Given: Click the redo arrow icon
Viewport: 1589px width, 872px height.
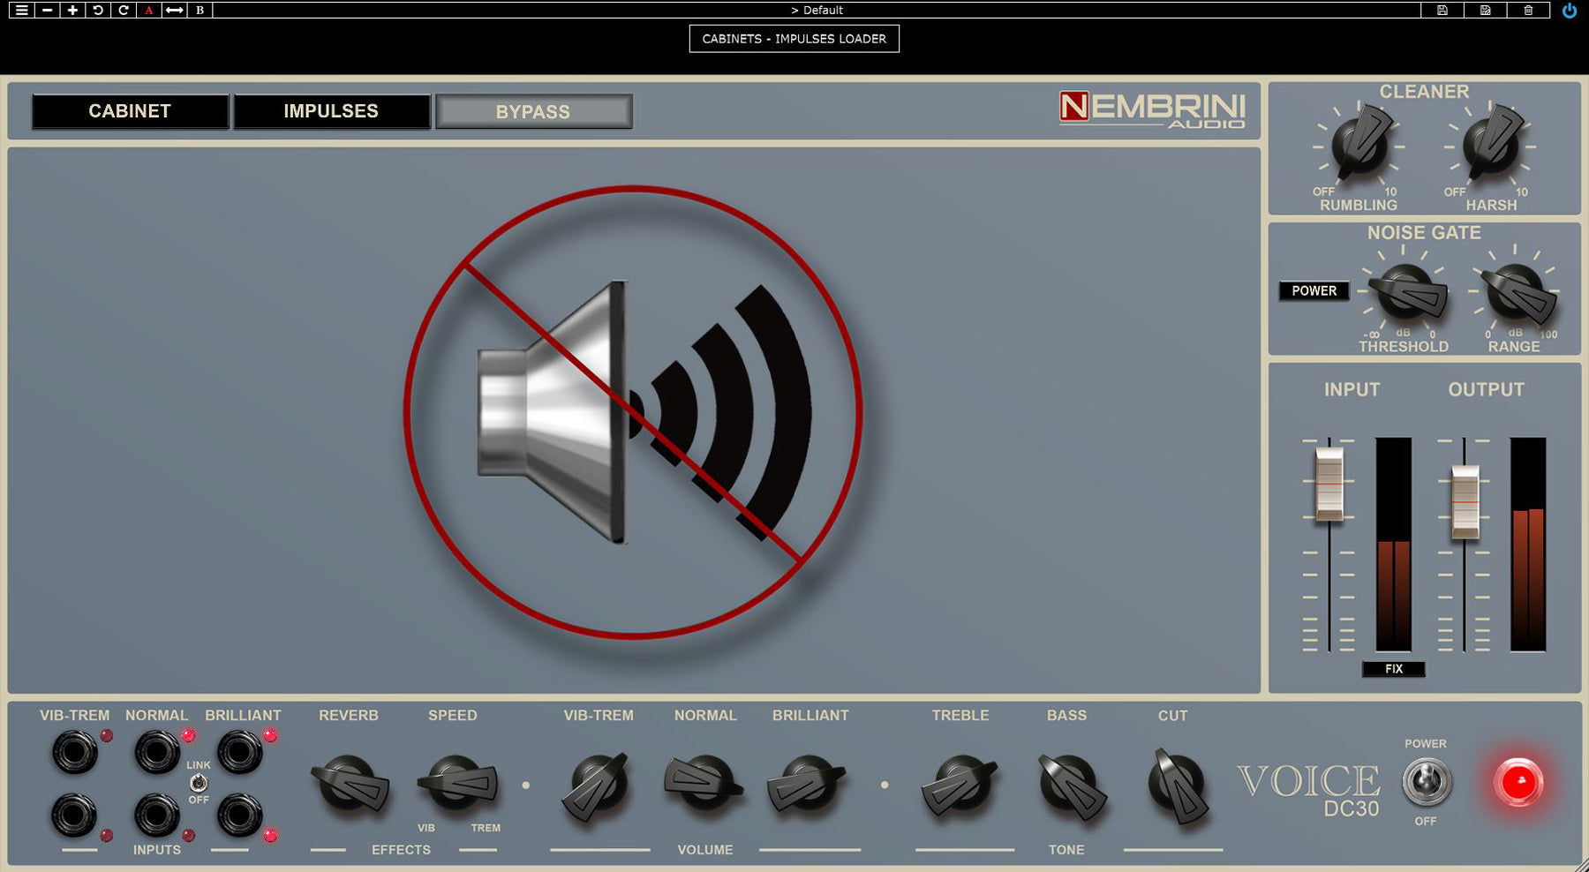Looking at the screenshot, I should (124, 10).
